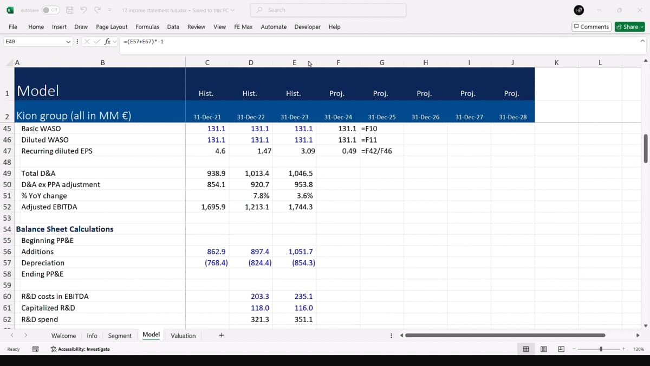Click the Save icon in title bar
The width and height of the screenshot is (650, 366).
69,10
